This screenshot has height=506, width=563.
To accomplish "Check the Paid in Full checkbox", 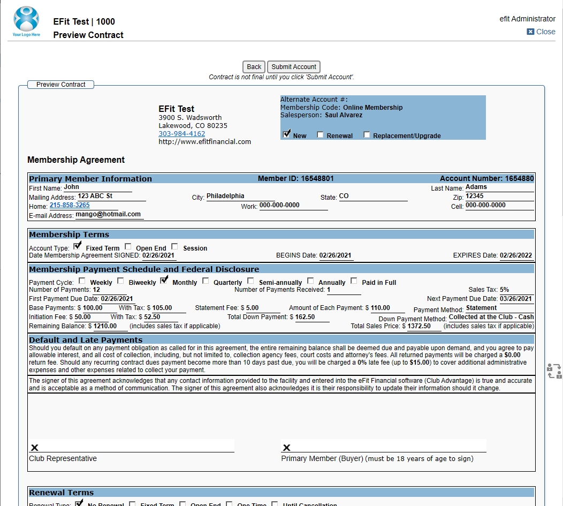I will pyautogui.click(x=354, y=281).
